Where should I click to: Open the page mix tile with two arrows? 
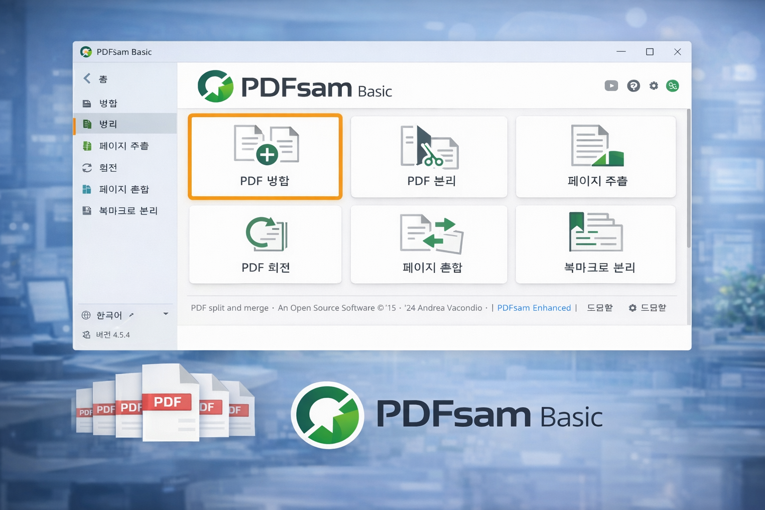(429, 245)
